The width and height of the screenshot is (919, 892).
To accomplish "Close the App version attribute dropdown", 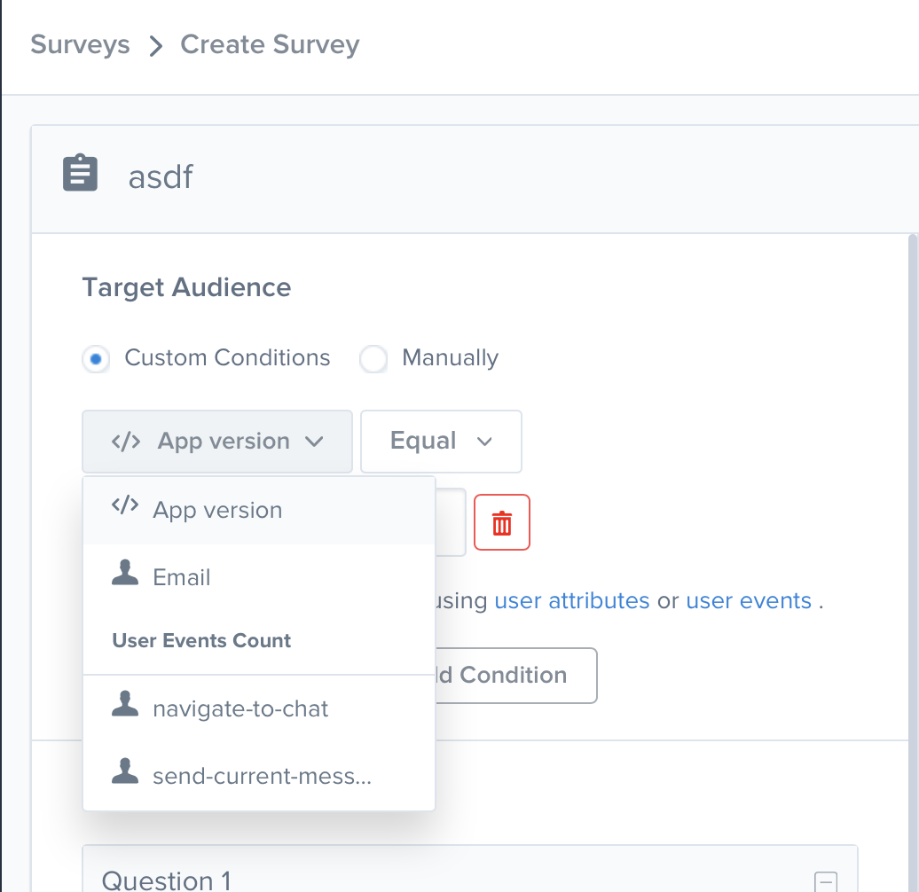I will [217, 442].
